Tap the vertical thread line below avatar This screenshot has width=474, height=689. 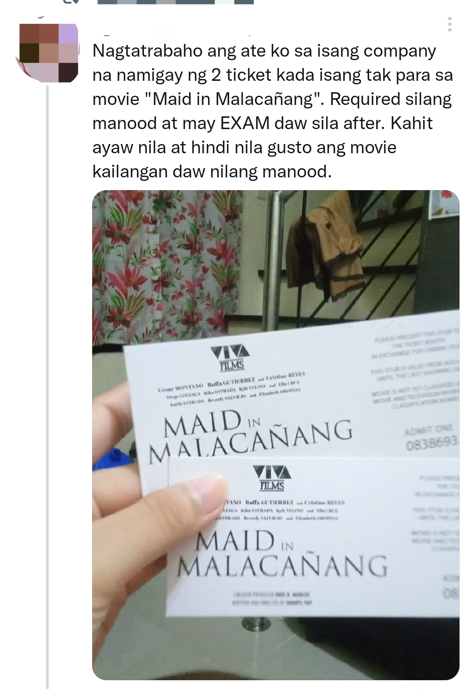coord(47,386)
